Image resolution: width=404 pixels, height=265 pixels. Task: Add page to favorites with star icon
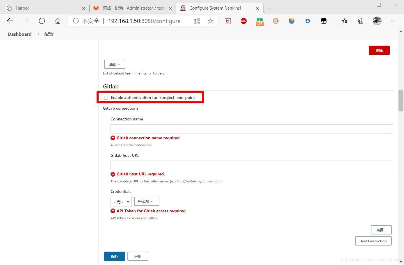(x=210, y=21)
